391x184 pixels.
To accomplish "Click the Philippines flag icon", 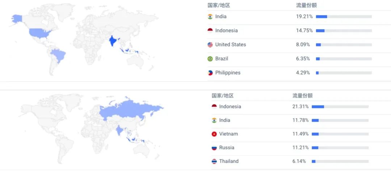I will (210, 73).
